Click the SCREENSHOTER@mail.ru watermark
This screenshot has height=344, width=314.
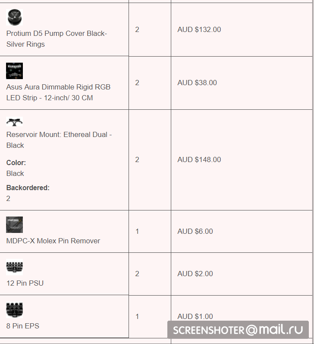[x=238, y=330]
